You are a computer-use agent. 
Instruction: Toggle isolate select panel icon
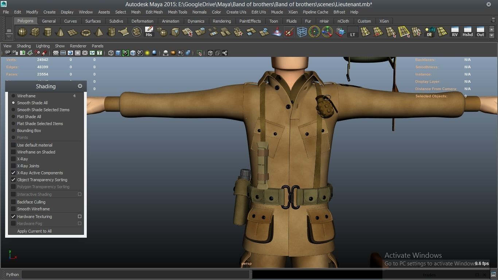click(199, 53)
